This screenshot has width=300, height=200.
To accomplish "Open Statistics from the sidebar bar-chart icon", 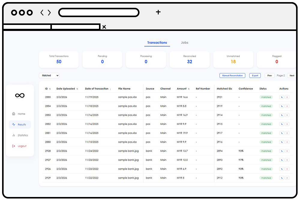I will point(13,135).
